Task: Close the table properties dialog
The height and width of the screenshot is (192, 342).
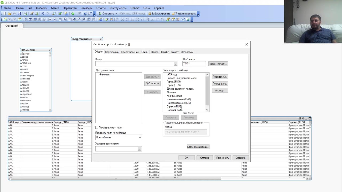Action: 247,44
